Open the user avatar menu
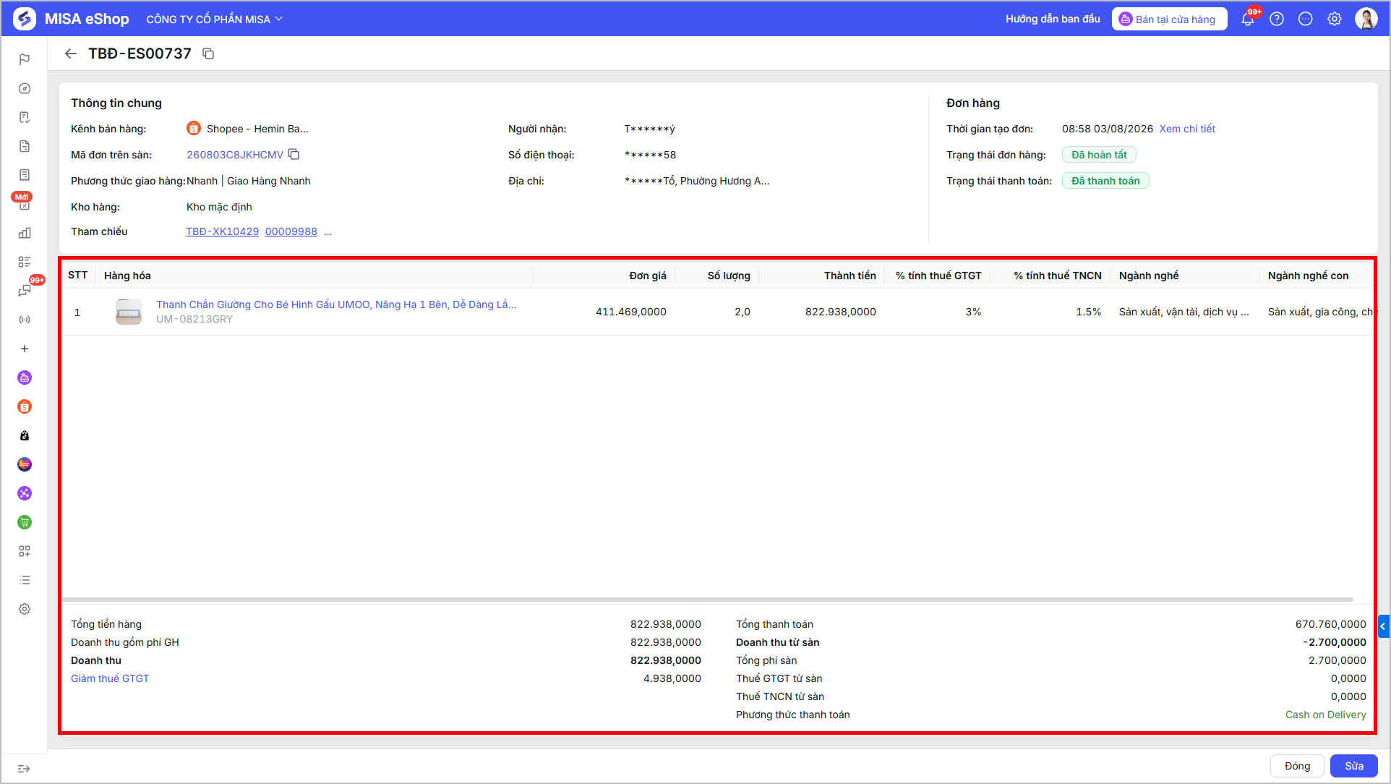 pyautogui.click(x=1366, y=19)
